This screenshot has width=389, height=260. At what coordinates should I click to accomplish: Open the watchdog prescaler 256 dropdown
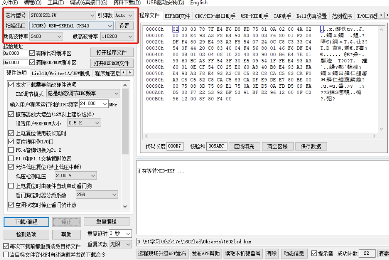[97, 195]
